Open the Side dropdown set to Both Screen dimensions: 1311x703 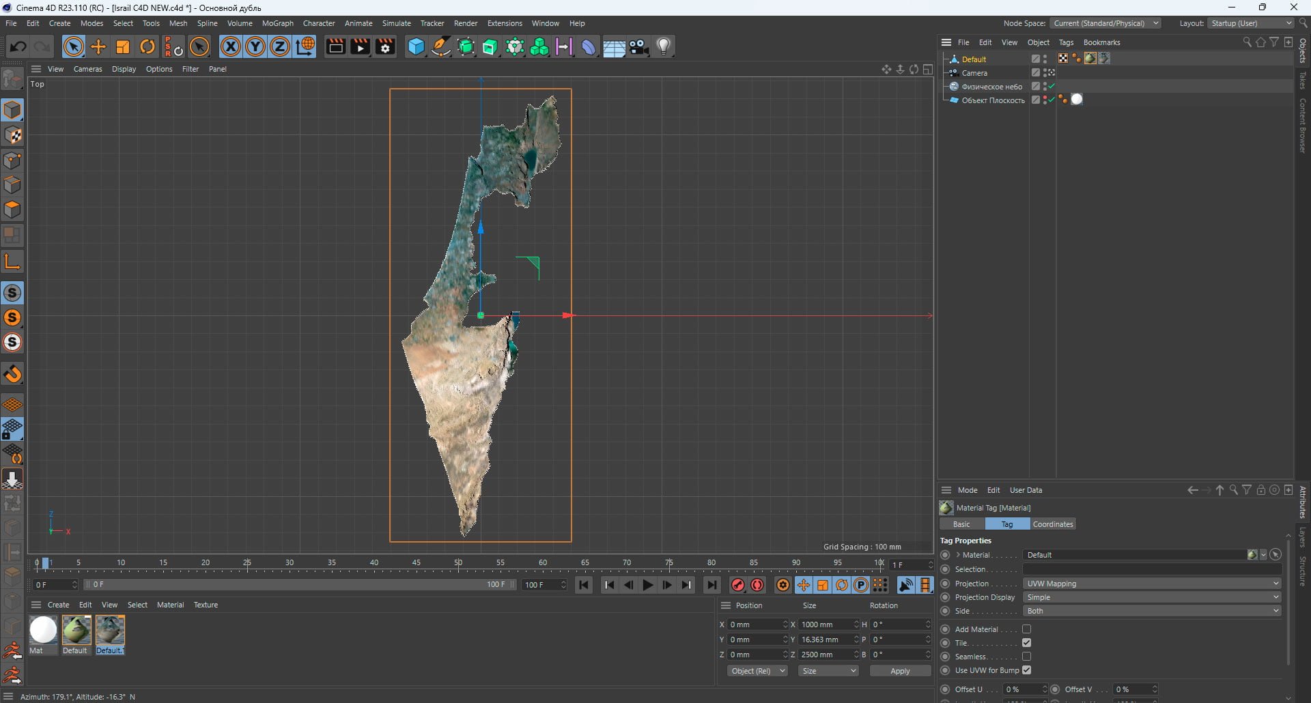pyautogui.click(x=1152, y=611)
